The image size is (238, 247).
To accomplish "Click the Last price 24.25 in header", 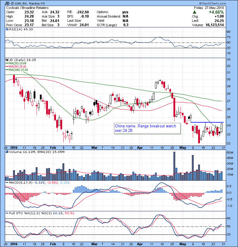I will (x=219, y=21).
